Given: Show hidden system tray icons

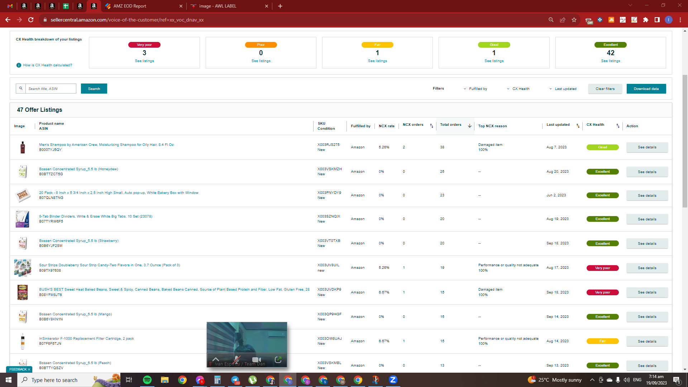Looking at the screenshot, I should (592, 380).
